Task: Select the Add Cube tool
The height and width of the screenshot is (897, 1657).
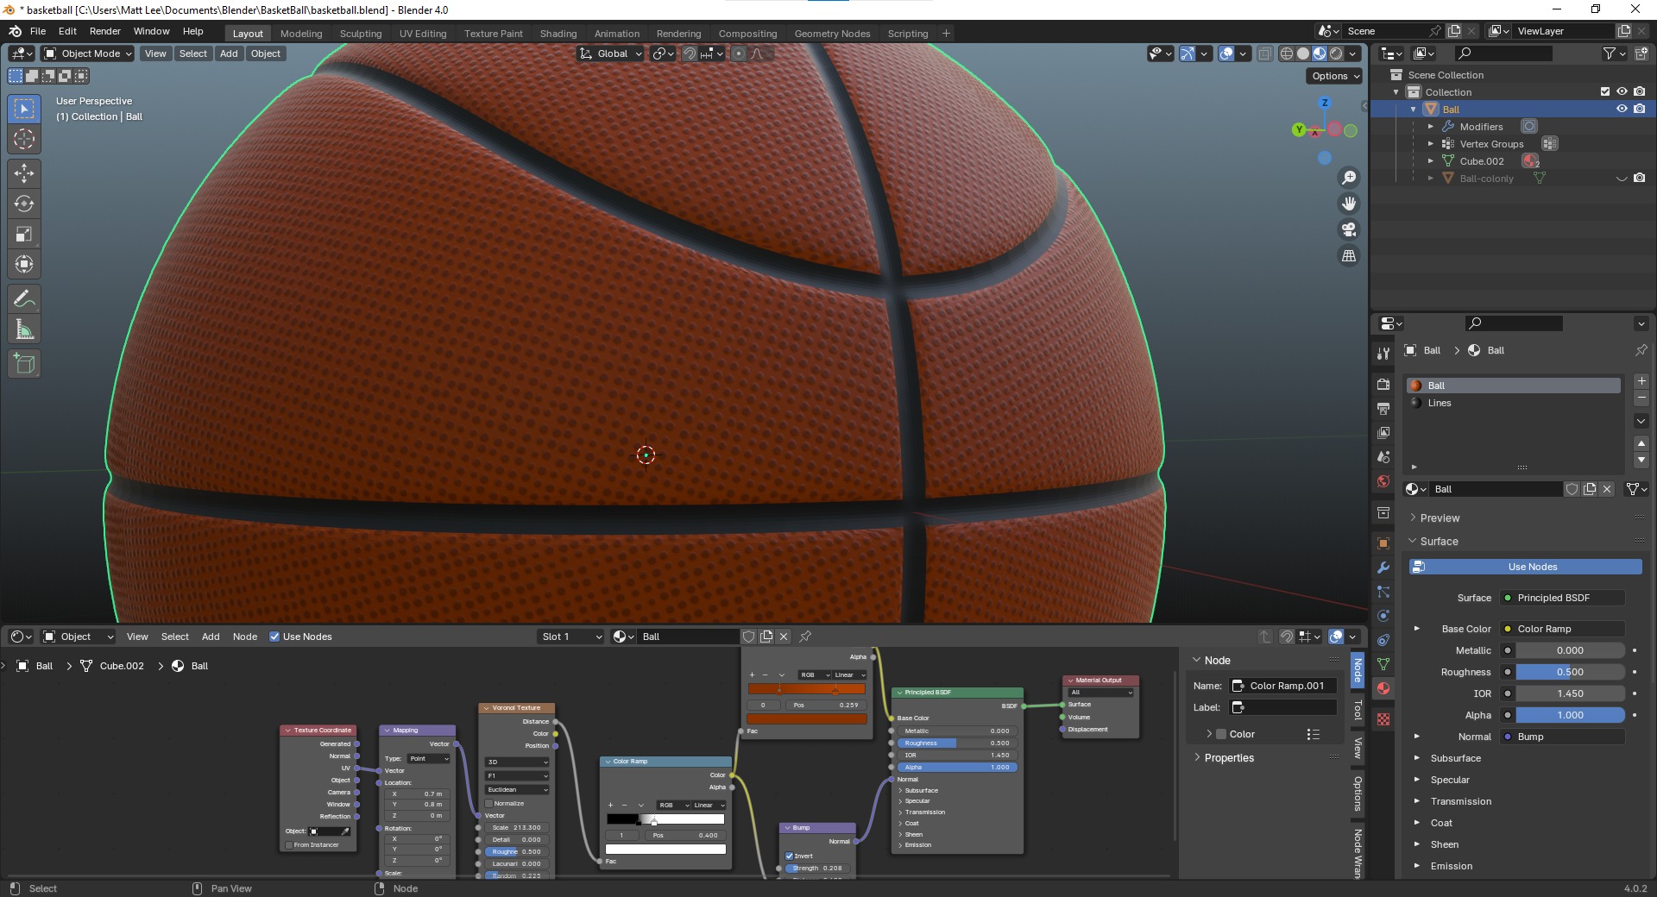Action: [x=24, y=364]
